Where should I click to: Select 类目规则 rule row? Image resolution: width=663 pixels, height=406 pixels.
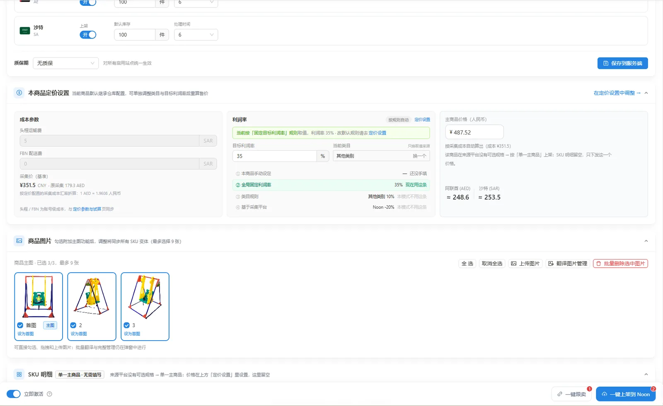pyautogui.click(x=331, y=197)
